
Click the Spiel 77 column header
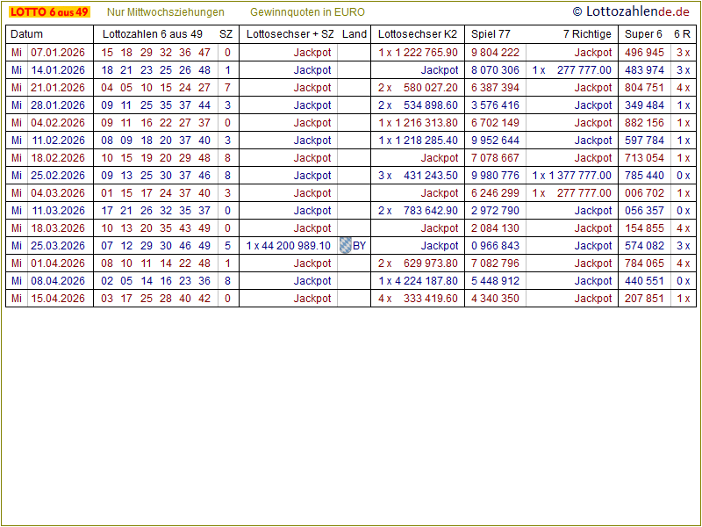tap(491, 34)
